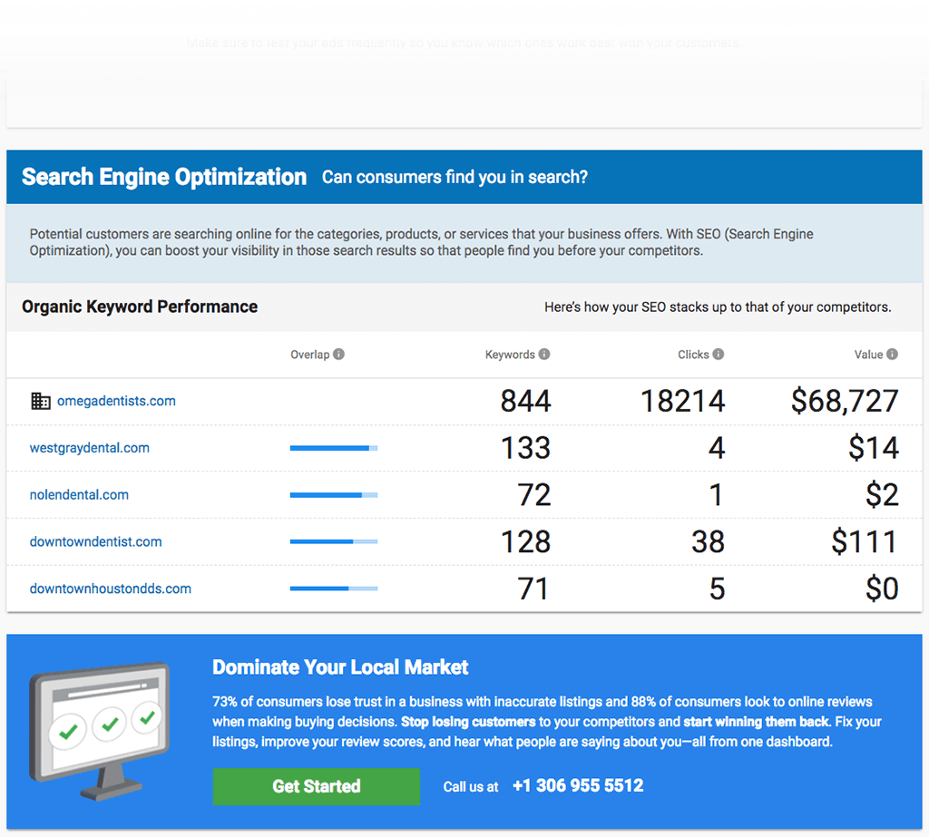Screen dimensions: 929x837
Task: Click the westgraydental.com overlap bar
Action: coord(334,448)
